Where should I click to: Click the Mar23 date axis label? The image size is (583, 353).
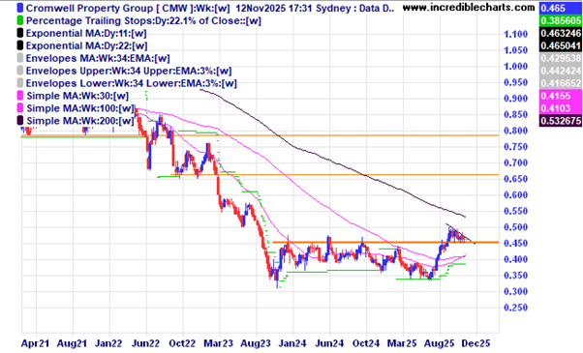(219, 343)
